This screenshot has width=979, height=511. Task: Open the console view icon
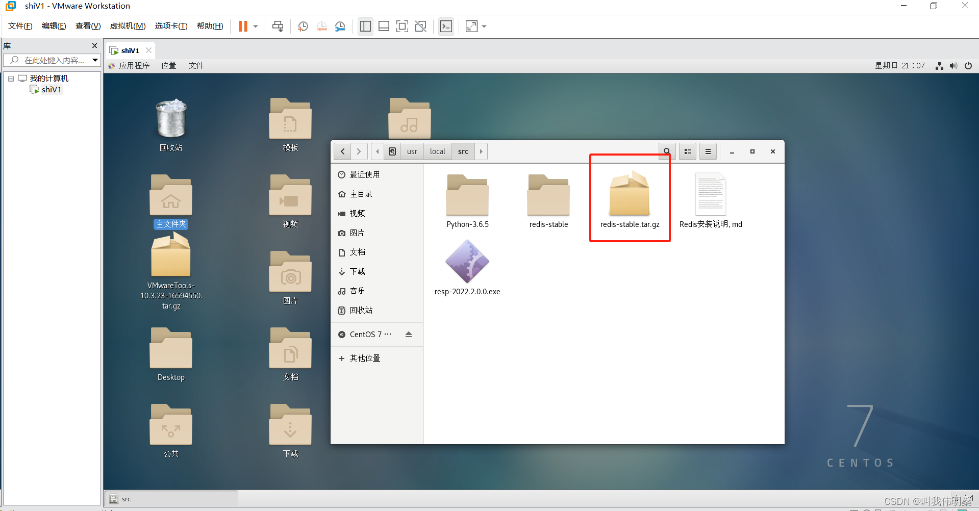[x=446, y=26]
